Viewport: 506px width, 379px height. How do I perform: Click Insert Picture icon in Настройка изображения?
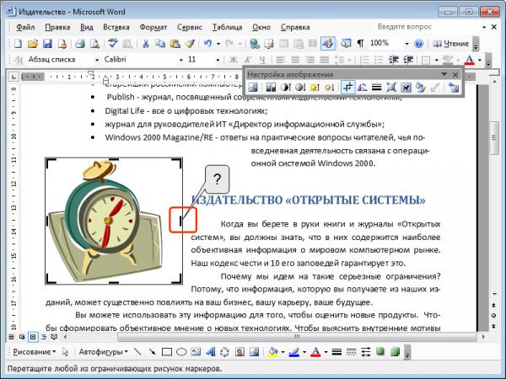click(253, 87)
